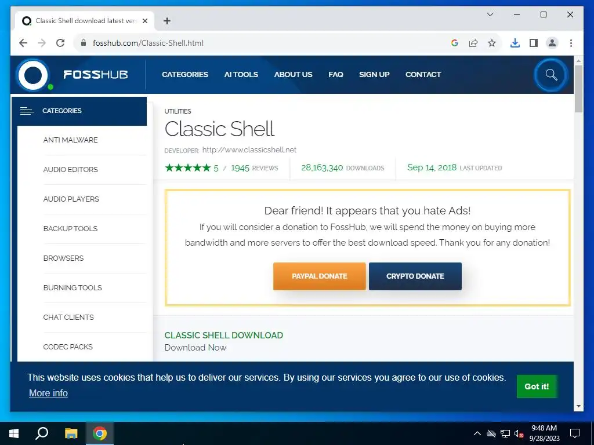Open Windows taskbar search
Screen dimensions: 594x445
(42, 433)
